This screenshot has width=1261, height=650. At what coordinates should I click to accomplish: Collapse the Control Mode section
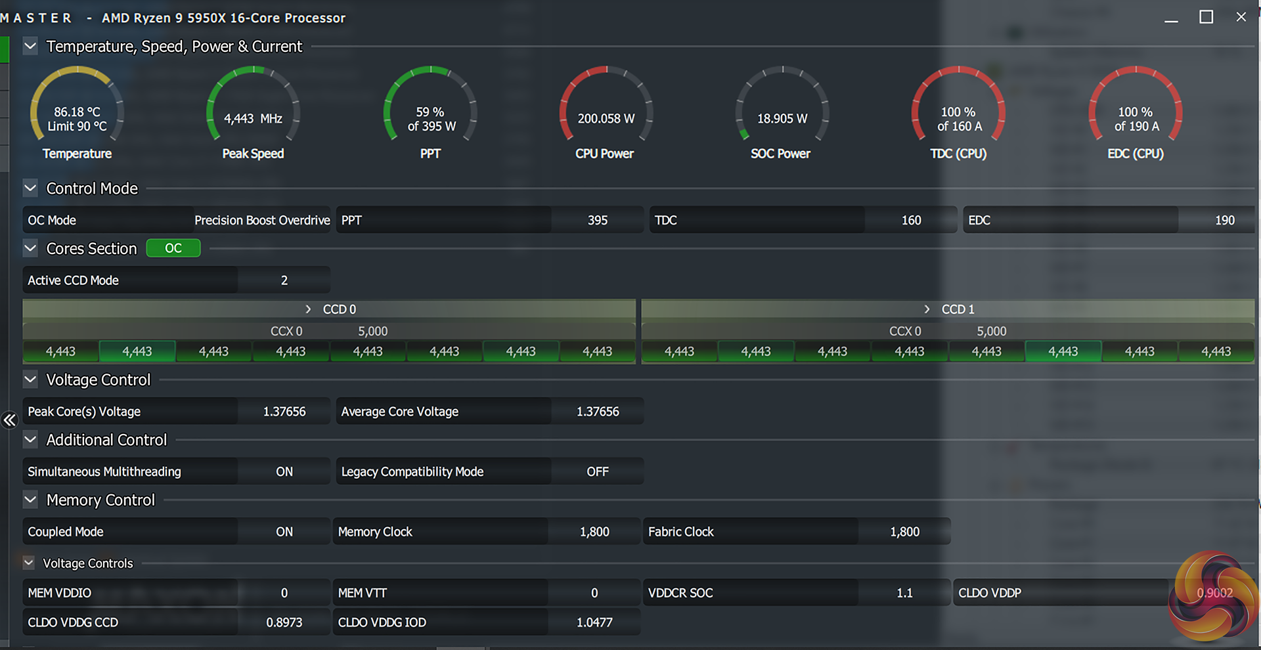click(30, 188)
